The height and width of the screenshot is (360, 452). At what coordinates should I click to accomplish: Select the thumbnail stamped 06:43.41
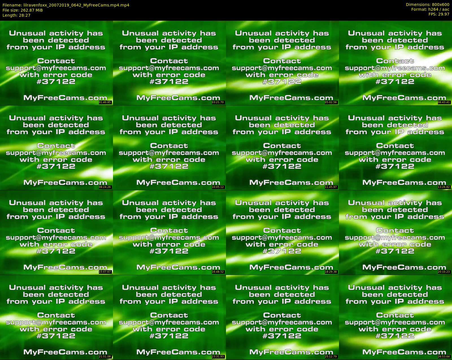(395, 63)
